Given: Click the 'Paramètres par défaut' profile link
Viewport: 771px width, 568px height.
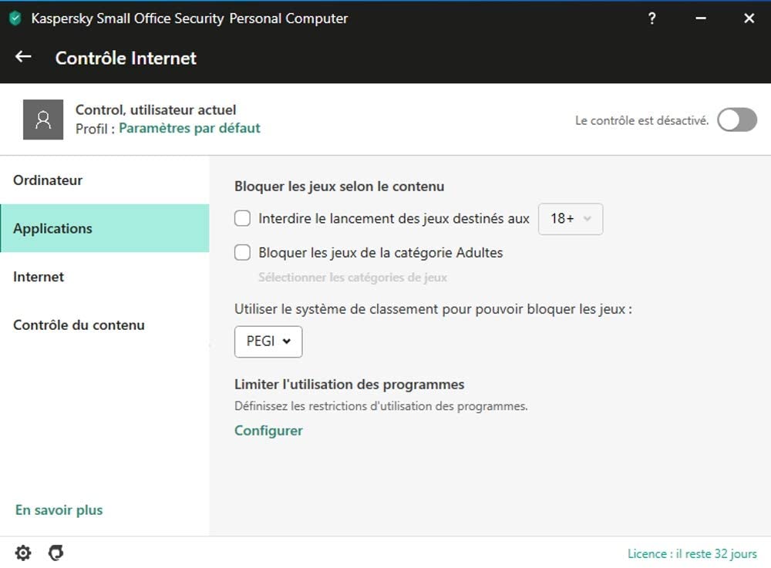Looking at the screenshot, I should tap(189, 129).
